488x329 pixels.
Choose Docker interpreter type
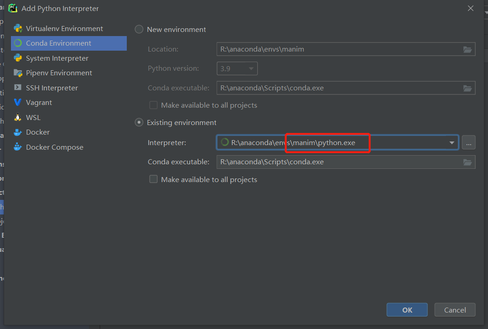point(69,132)
